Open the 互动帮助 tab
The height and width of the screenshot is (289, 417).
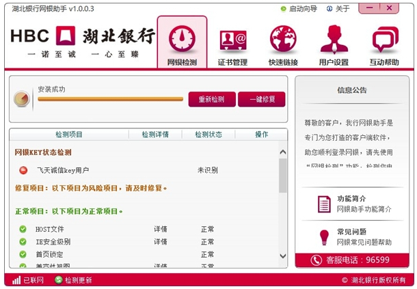pos(384,45)
